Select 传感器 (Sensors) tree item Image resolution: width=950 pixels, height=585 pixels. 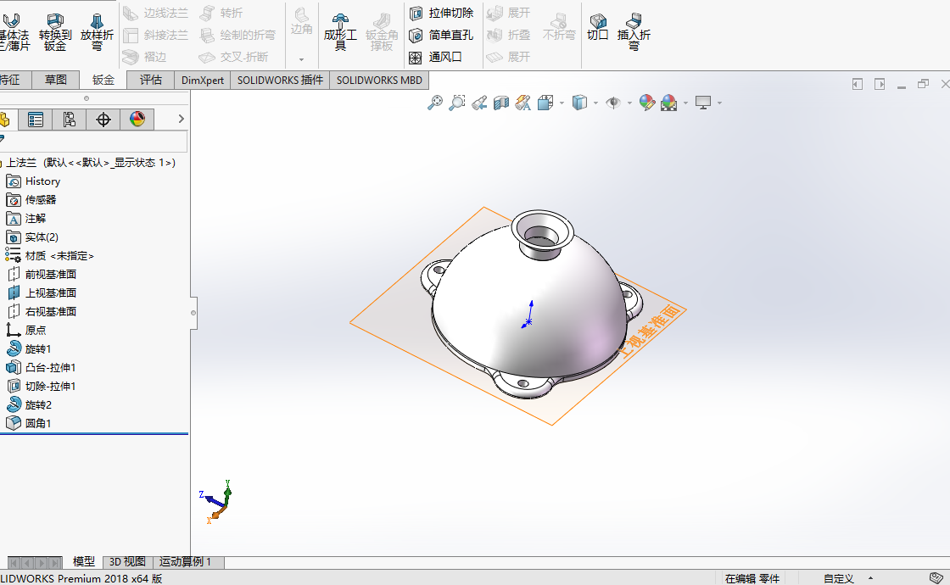coord(31,200)
